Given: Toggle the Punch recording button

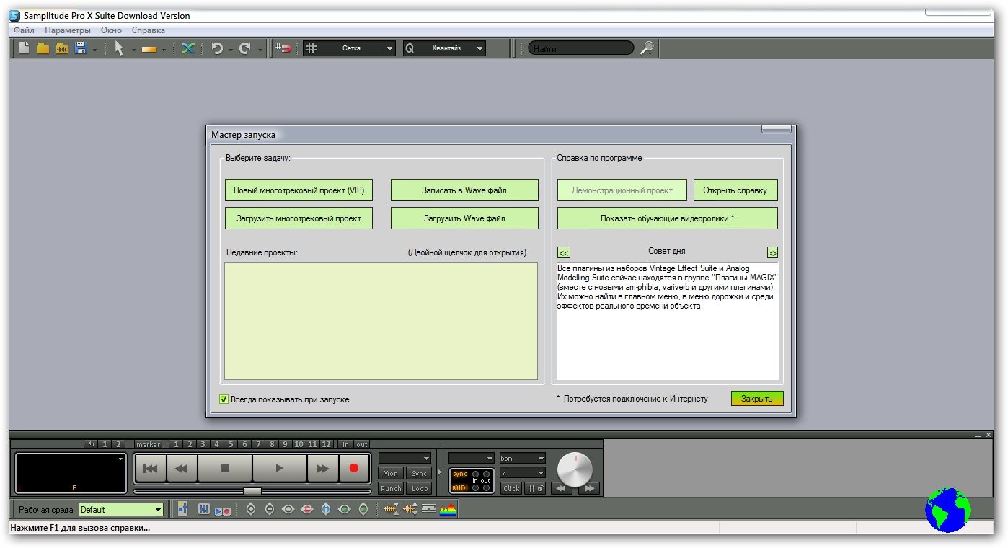Looking at the screenshot, I should [x=391, y=488].
